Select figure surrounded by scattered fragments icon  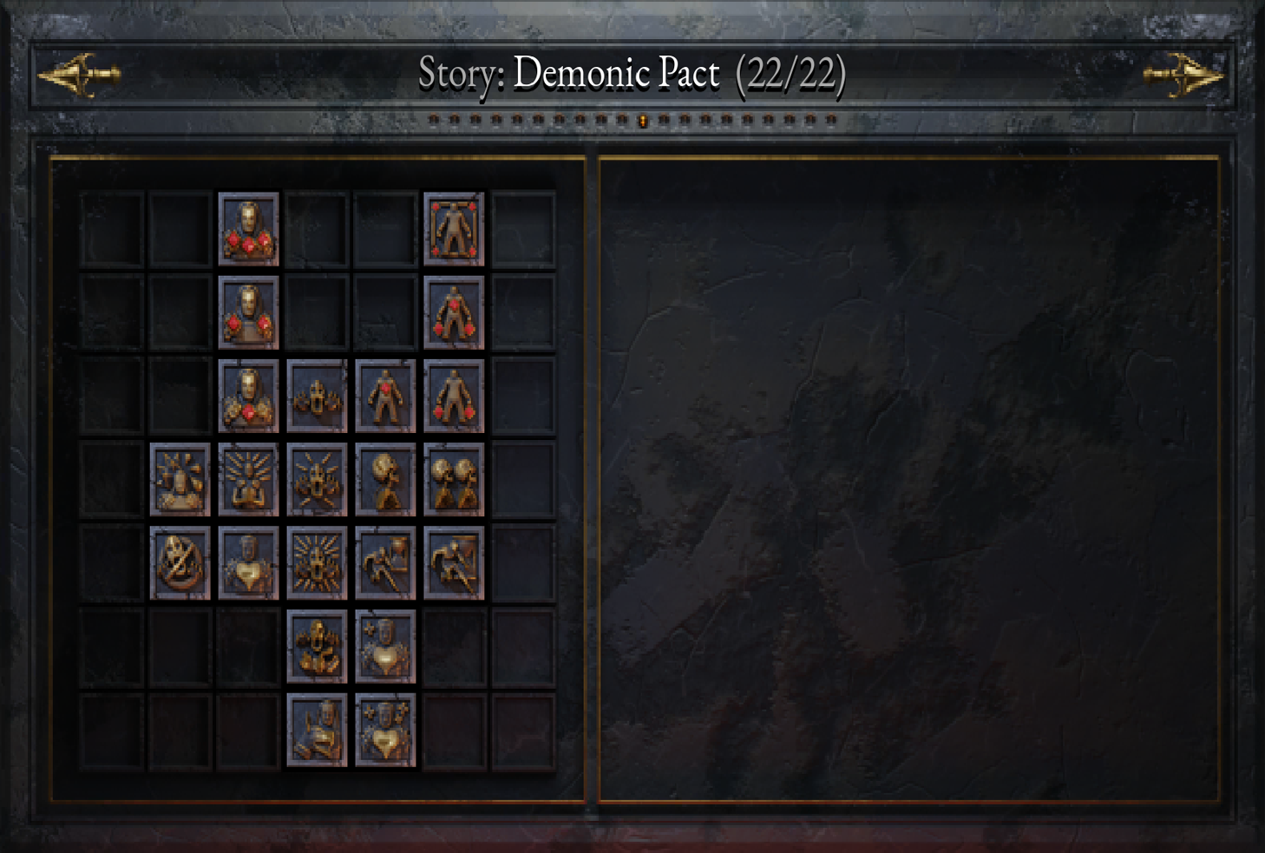pos(180,480)
